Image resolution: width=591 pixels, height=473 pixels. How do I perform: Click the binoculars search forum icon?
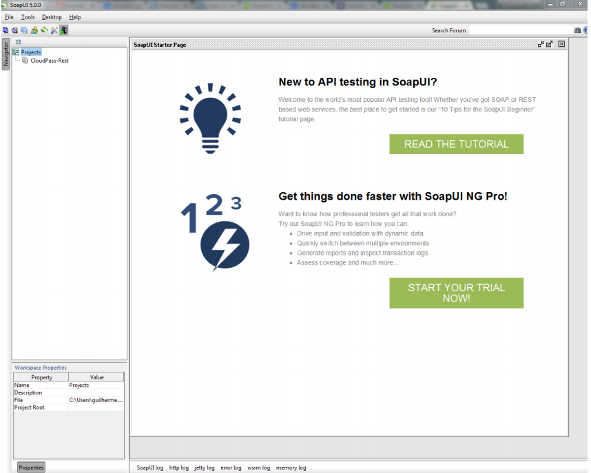577,30
